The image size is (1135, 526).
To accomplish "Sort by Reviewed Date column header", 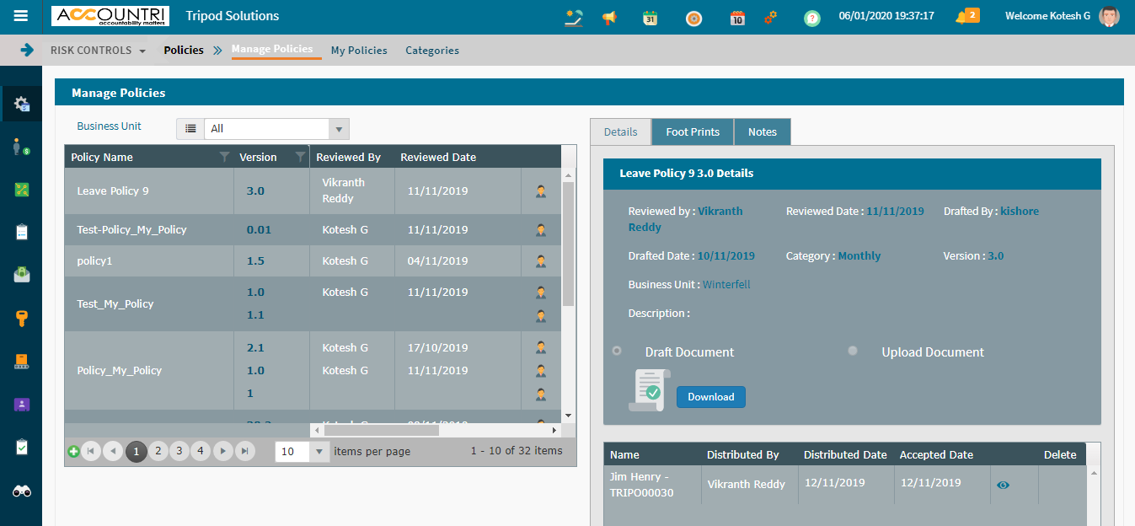I will coord(438,157).
